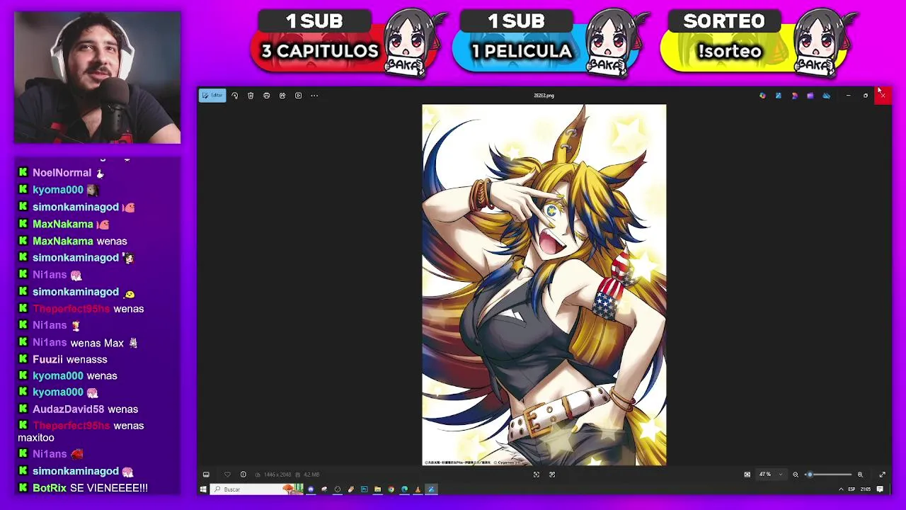Print the image via printer icon

coord(266,96)
